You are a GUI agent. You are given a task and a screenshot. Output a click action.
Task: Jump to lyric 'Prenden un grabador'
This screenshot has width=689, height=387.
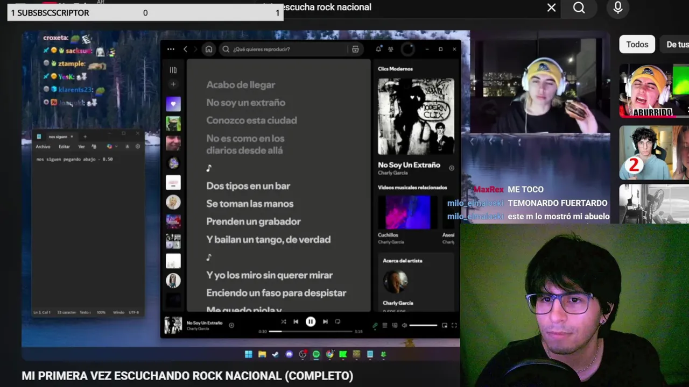[x=254, y=221]
